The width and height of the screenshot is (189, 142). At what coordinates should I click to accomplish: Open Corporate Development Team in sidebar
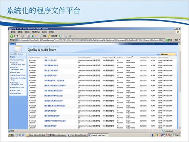coord(17,68)
